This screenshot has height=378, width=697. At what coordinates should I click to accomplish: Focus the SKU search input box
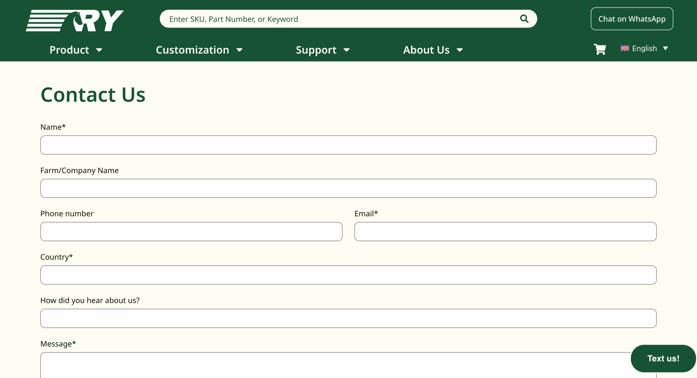[340, 19]
